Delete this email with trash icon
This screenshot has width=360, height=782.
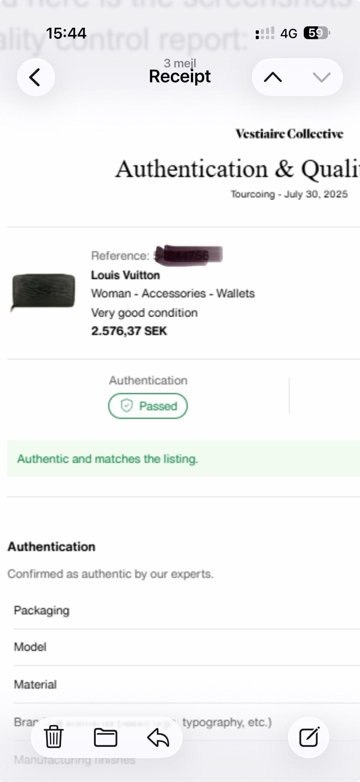coord(54,737)
